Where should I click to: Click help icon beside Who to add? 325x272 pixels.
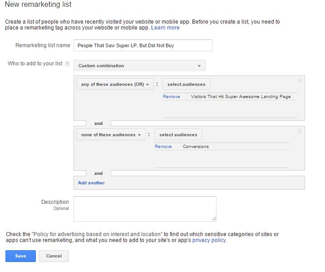67,64
